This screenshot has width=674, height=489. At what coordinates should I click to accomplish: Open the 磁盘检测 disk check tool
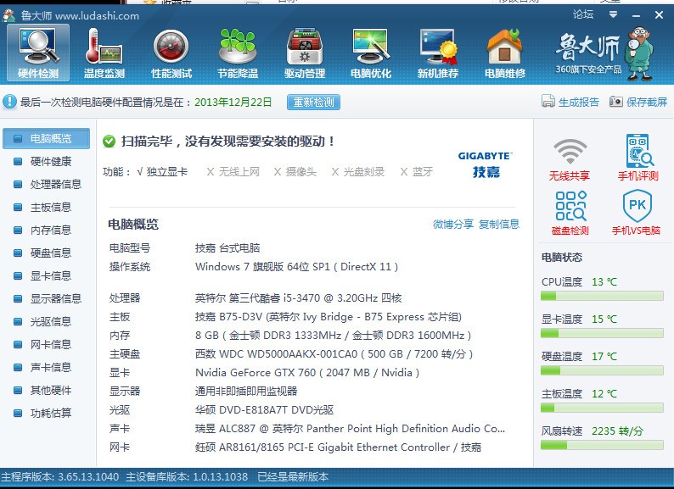[x=570, y=213]
